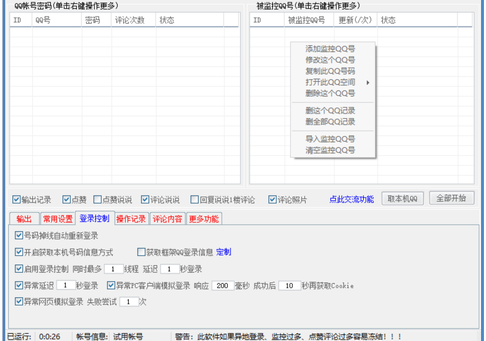The height and width of the screenshot is (341, 486).
Task: Click the ID header in accounts list
Action: pos(21,20)
